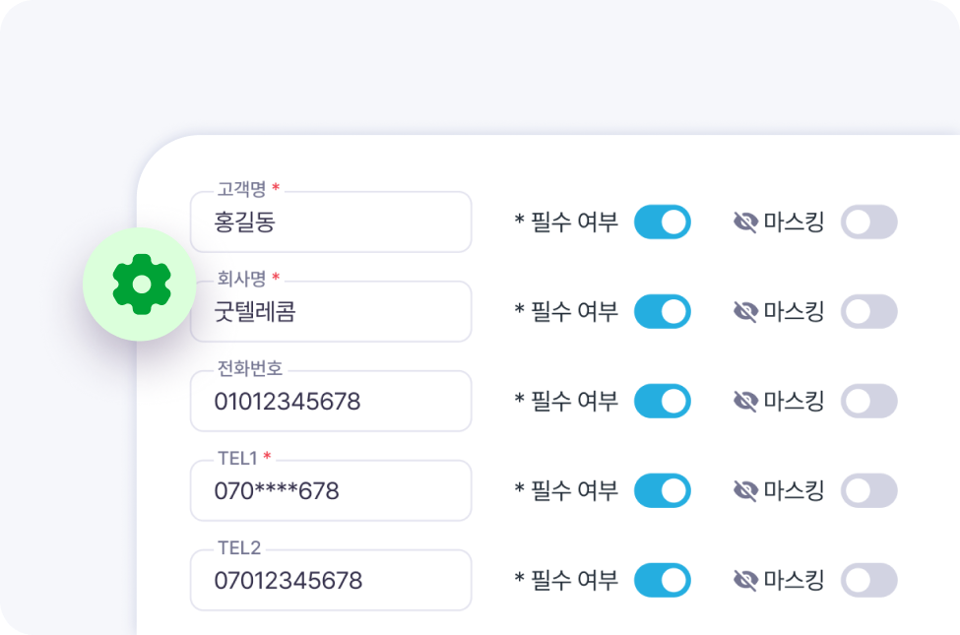Turn on 마스킹 for 전화번호
Image resolution: width=960 pixels, height=635 pixels.
[868, 402]
